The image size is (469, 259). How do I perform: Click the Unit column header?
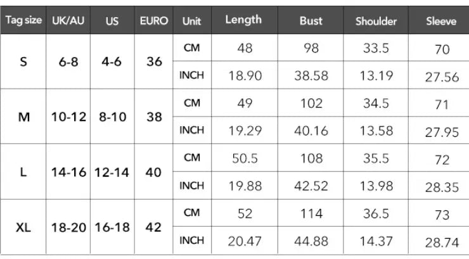click(191, 20)
